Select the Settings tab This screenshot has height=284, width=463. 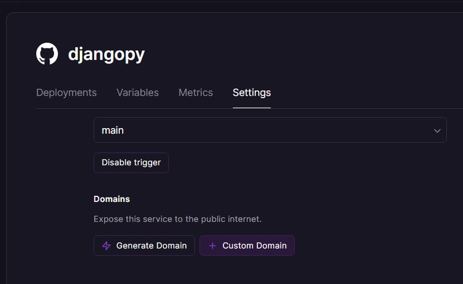[252, 92]
